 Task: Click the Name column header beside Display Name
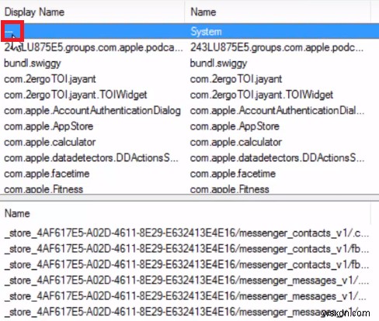point(203,12)
